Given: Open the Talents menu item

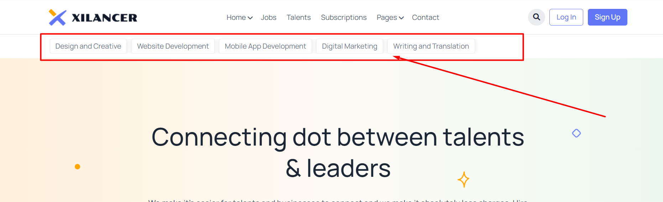Looking at the screenshot, I should click(298, 17).
